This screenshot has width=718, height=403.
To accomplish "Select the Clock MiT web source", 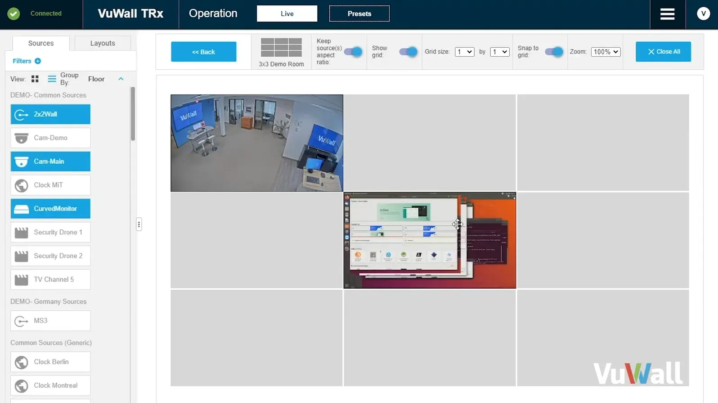I will (x=50, y=185).
